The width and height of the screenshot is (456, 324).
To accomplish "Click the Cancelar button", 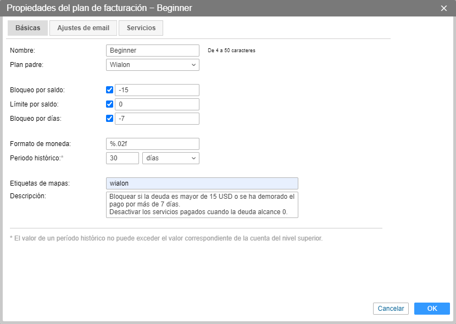I will click(391, 309).
